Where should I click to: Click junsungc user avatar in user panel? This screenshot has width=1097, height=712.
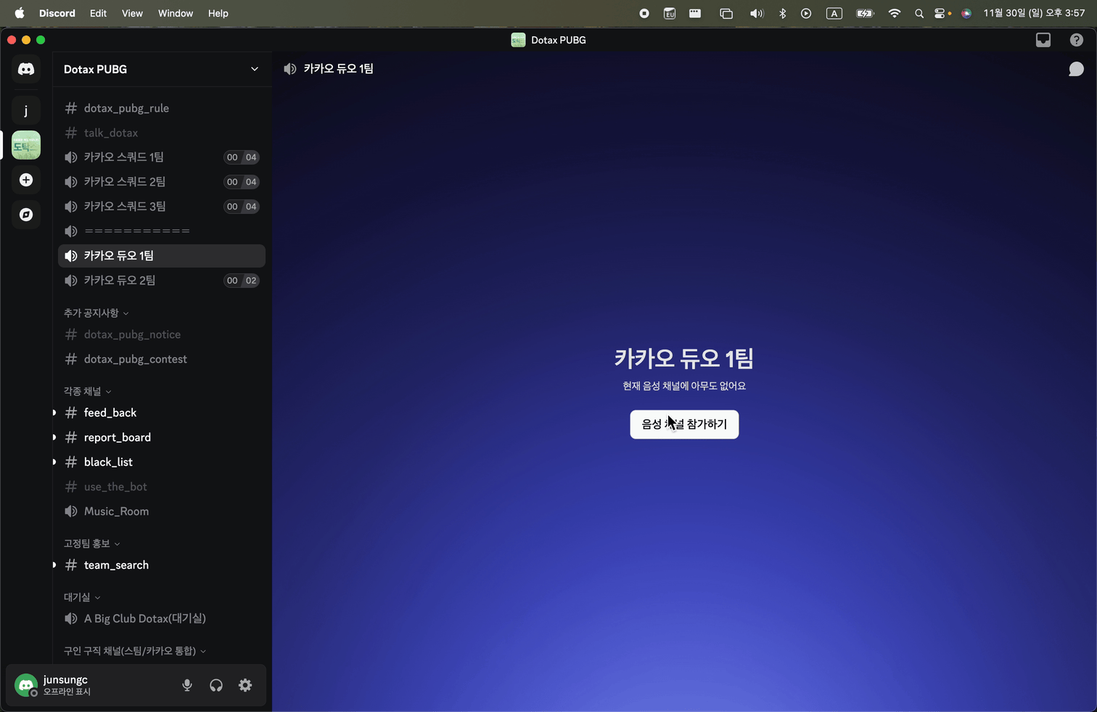point(26,685)
